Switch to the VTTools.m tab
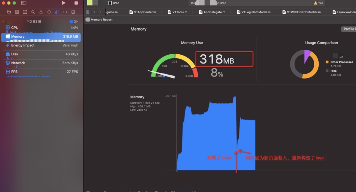 [x=177, y=12]
